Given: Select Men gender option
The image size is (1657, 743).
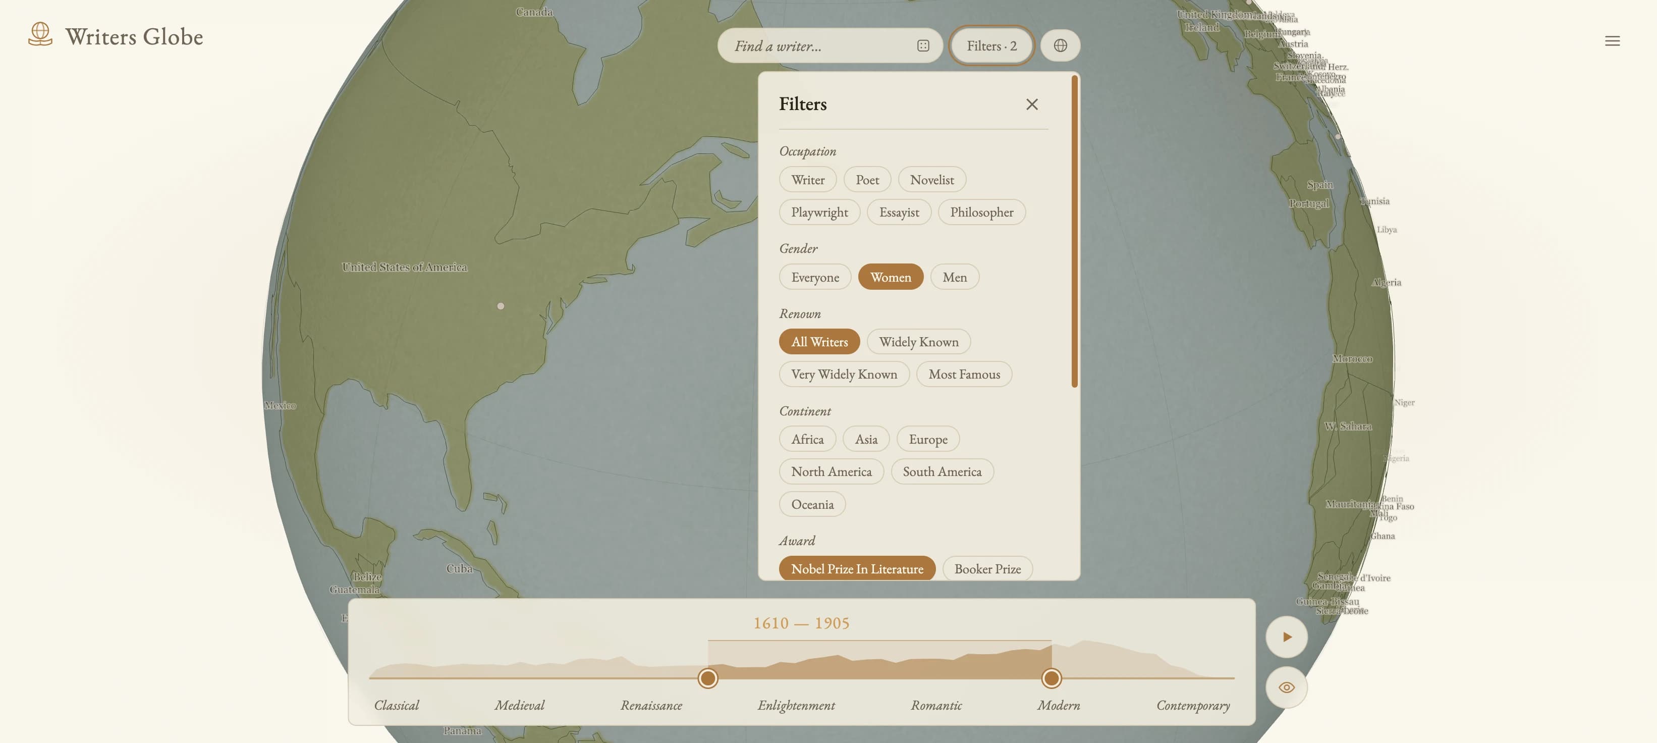Looking at the screenshot, I should [x=955, y=277].
